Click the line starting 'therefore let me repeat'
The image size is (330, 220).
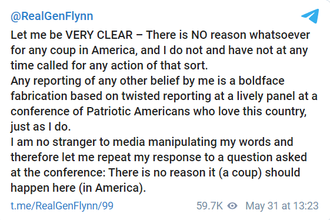(x=159, y=157)
